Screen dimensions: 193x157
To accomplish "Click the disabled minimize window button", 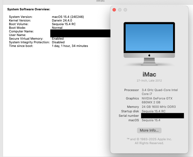I will pyautogui.click(x=120, y=10).
